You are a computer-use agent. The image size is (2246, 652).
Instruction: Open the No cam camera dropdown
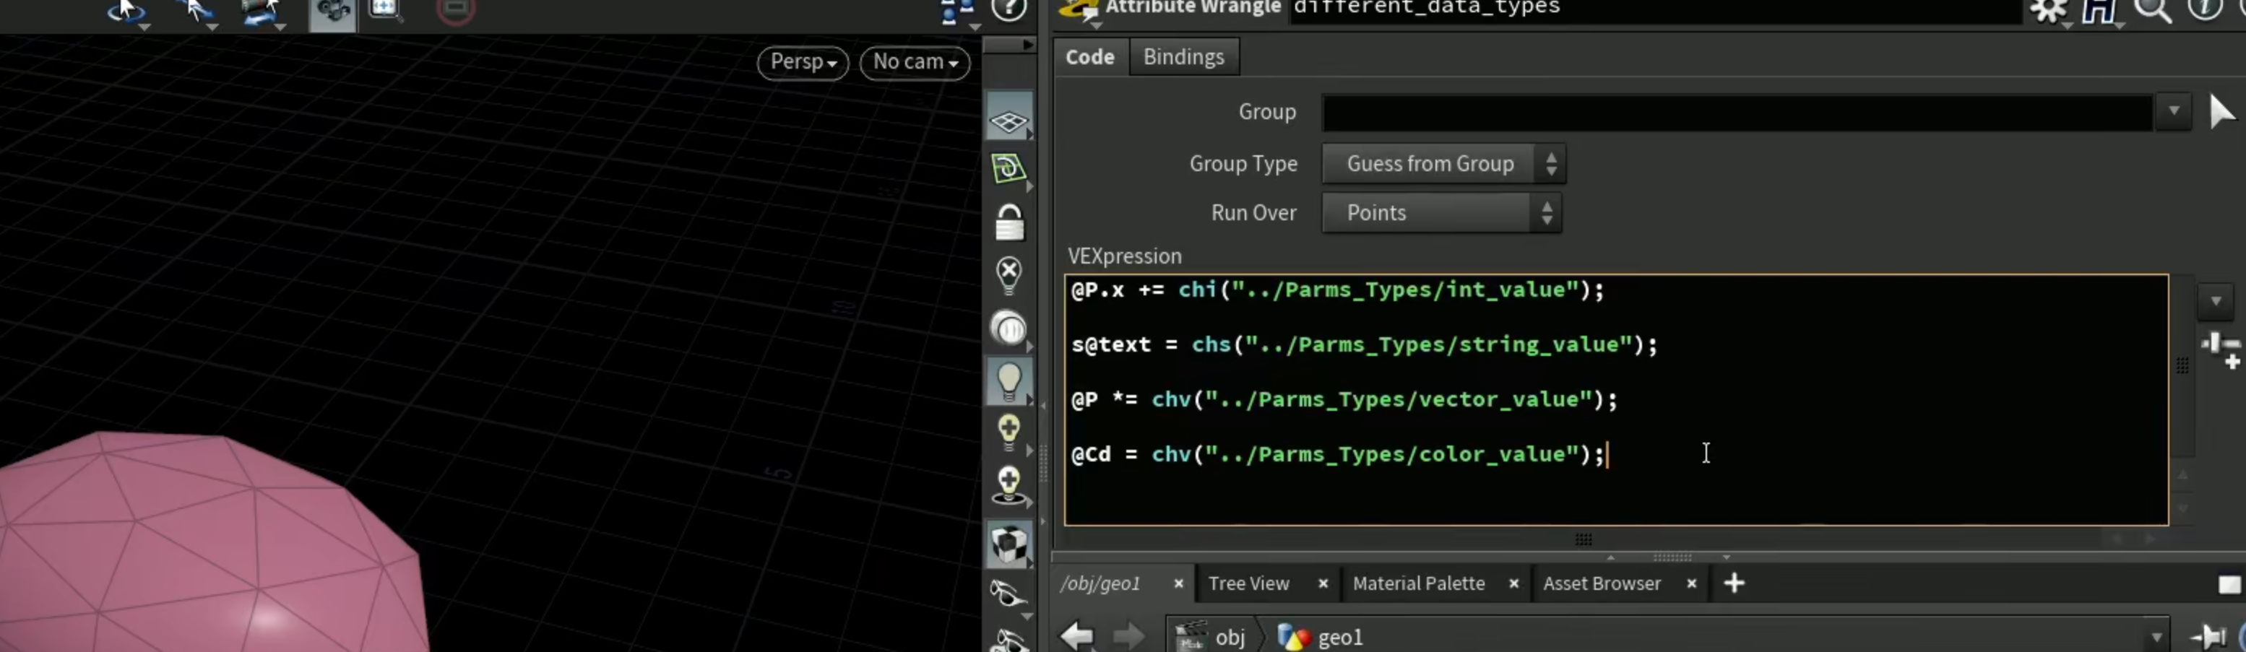pos(915,62)
